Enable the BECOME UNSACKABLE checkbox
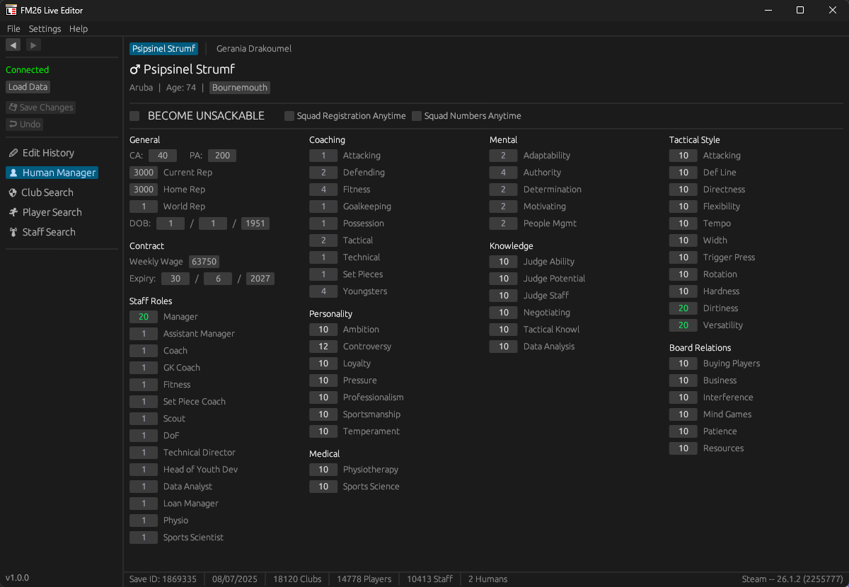Image resolution: width=849 pixels, height=587 pixels. click(x=134, y=116)
